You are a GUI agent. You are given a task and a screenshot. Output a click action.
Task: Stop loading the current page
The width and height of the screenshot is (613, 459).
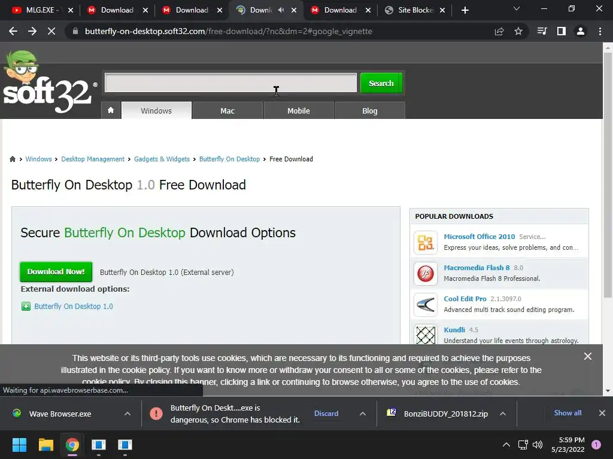pyautogui.click(x=51, y=31)
